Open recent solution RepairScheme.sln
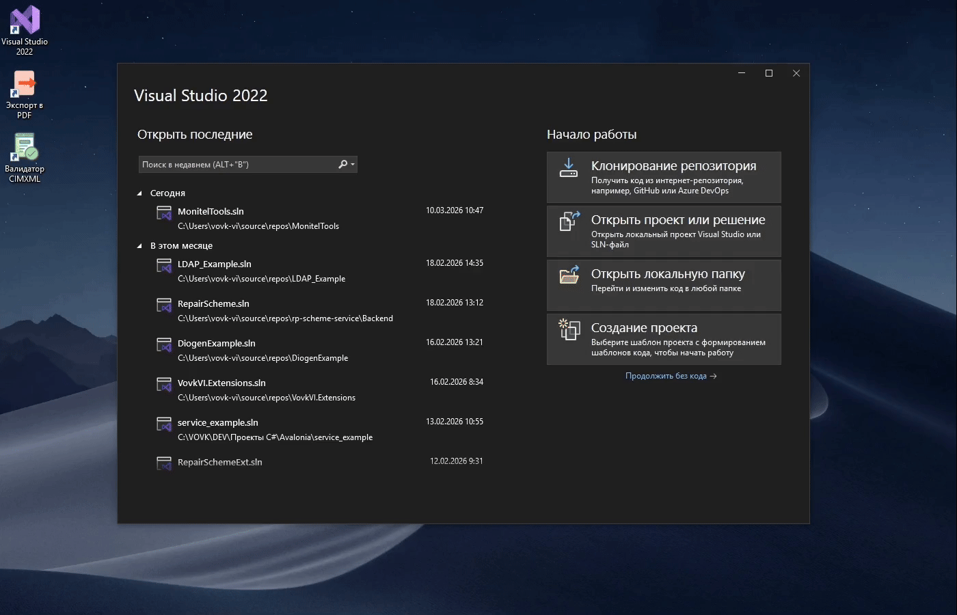 click(213, 304)
